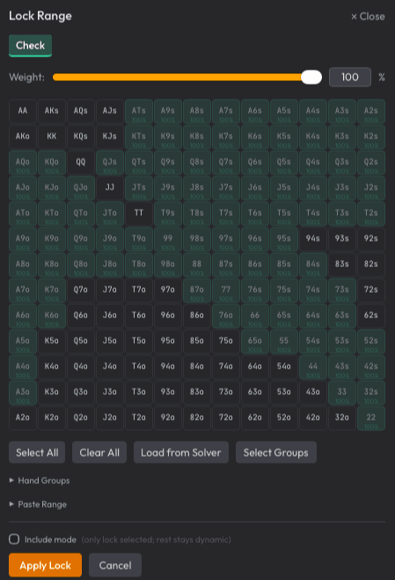This screenshot has height=580, width=395.
Task: Select the 98o hand cell
Action: 168,264
